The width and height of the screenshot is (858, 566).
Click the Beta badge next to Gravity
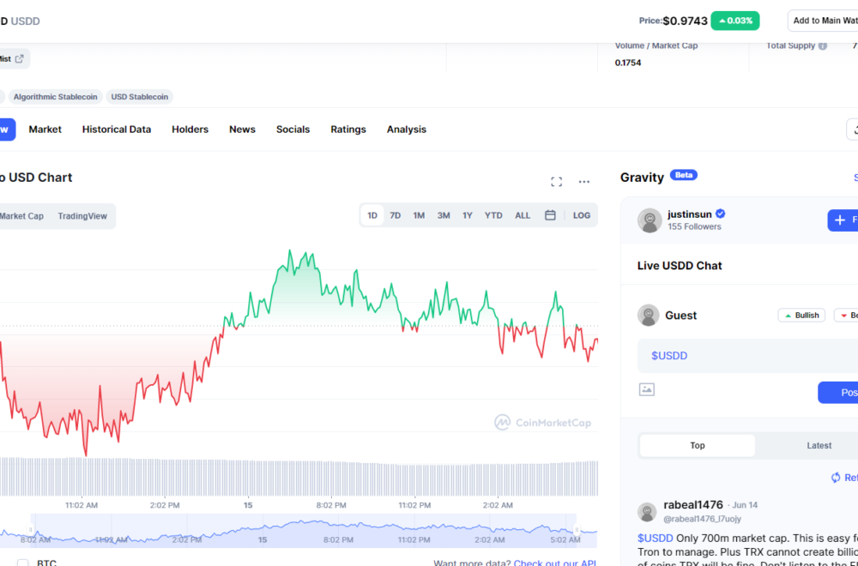tap(684, 175)
